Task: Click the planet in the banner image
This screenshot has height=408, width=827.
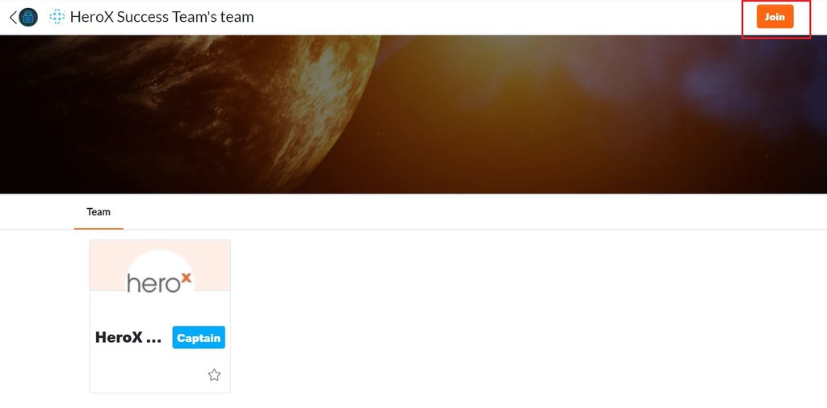Action: tap(190, 113)
